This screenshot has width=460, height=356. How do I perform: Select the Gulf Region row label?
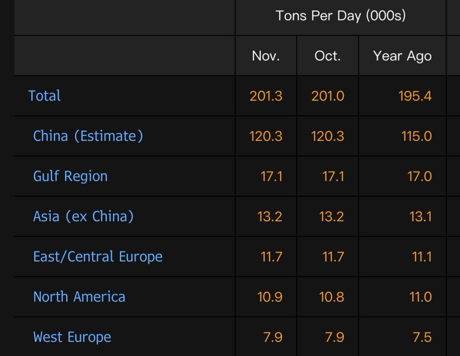pyautogui.click(x=70, y=176)
